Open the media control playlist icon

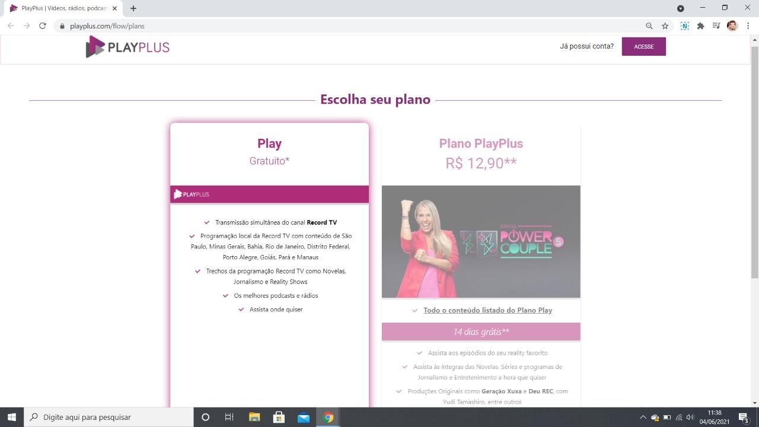tap(716, 26)
